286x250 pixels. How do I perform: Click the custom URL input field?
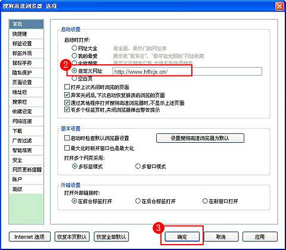point(187,71)
